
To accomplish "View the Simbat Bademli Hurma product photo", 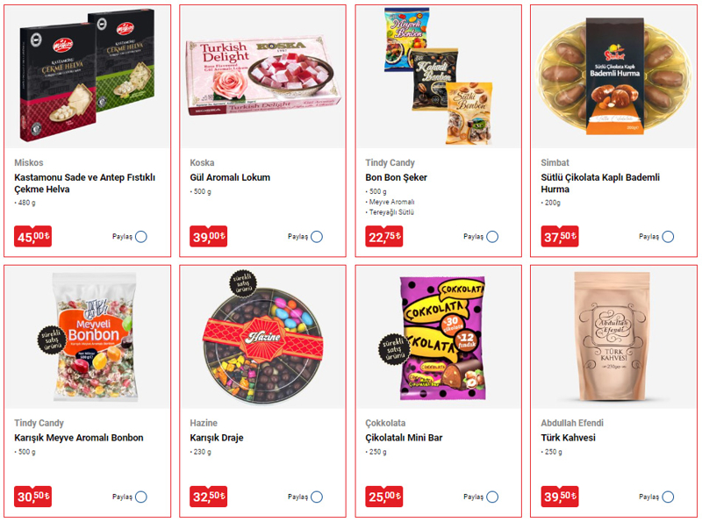I will click(613, 76).
